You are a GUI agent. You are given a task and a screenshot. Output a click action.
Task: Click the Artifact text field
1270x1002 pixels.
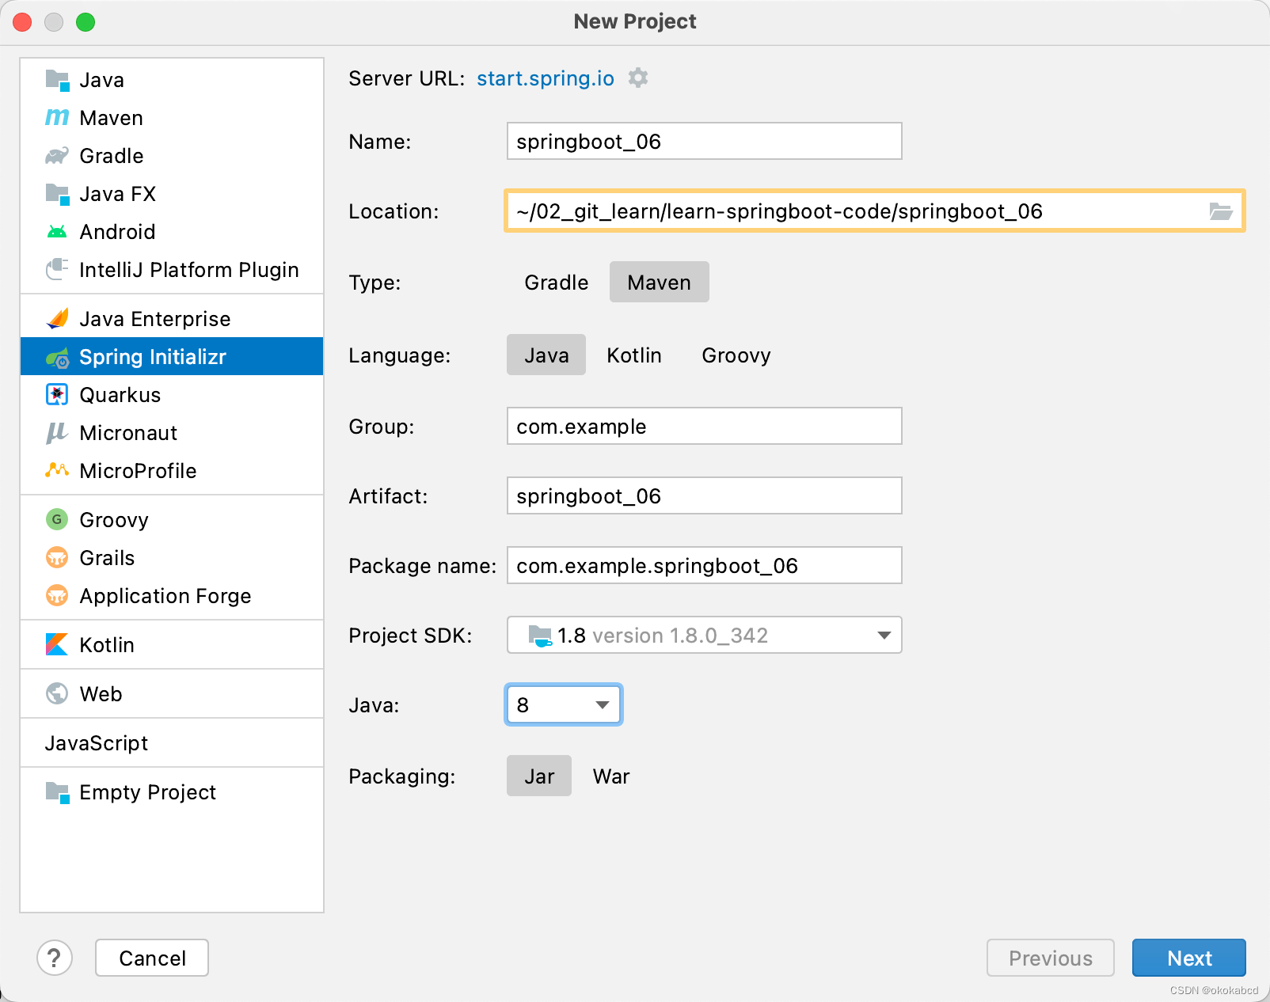(x=705, y=496)
